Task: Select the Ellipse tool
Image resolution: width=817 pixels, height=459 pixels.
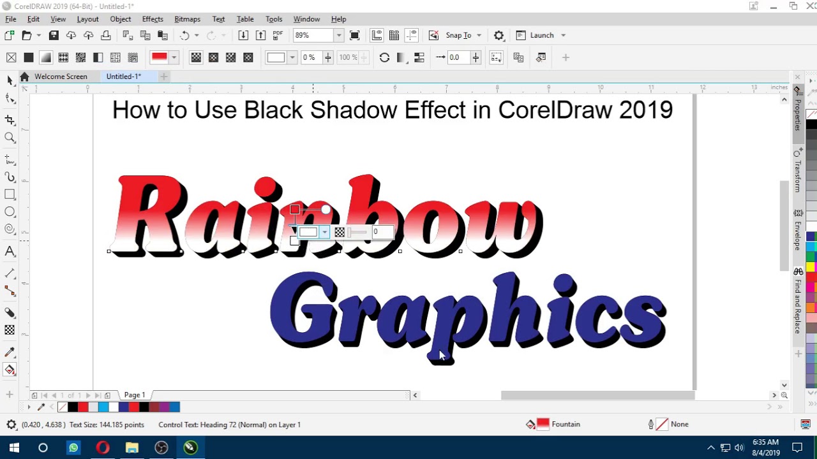Action: [x=10, y=212]
